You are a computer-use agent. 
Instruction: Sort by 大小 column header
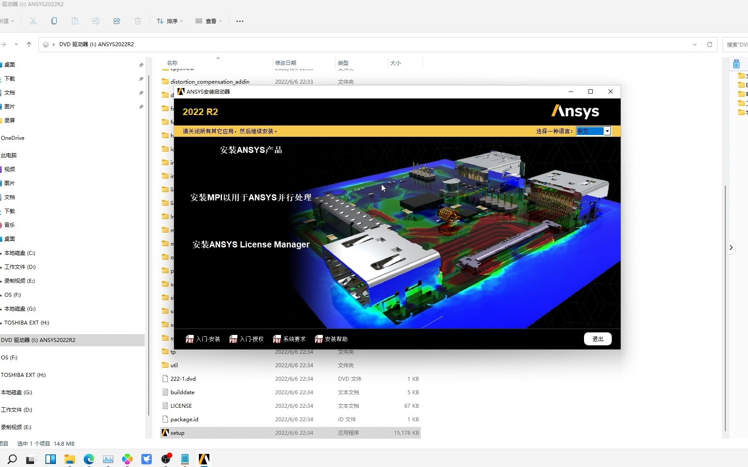(x=396, y=63)
